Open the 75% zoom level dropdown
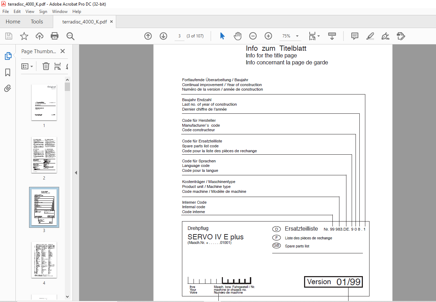The image size is (436, 302). (297, 36)
